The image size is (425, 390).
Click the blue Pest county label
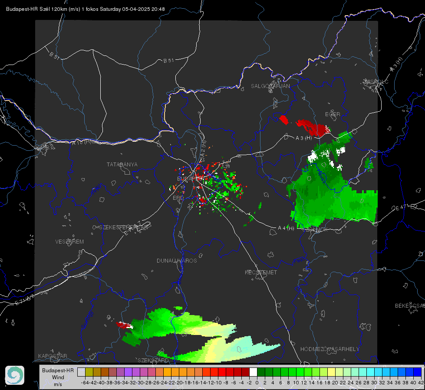click(299, 261)
